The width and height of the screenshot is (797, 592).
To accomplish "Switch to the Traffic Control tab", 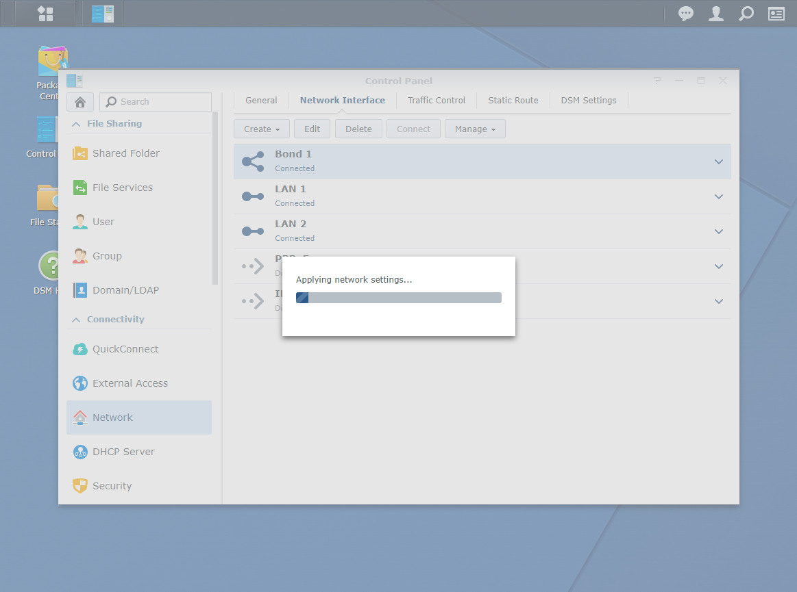I will tap(436, 101).
